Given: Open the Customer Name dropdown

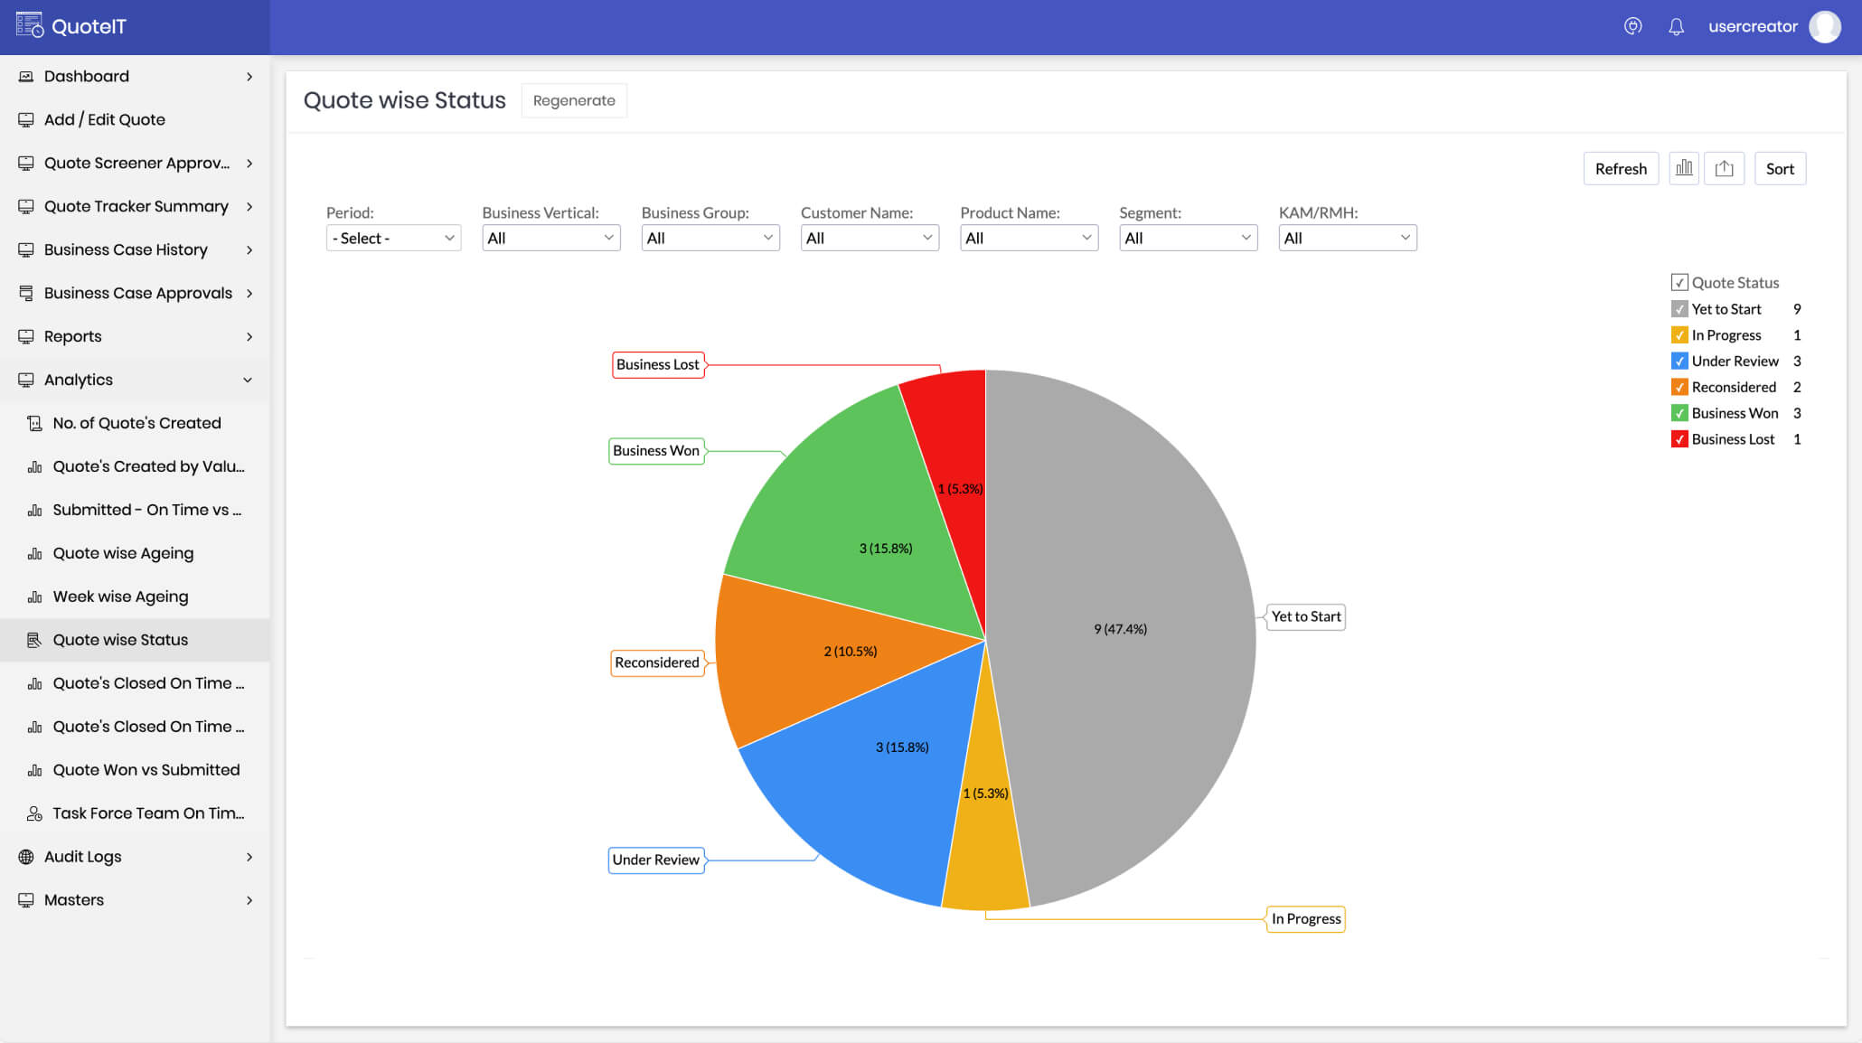Looking at the screenshot, I should (x=869, y=239).
